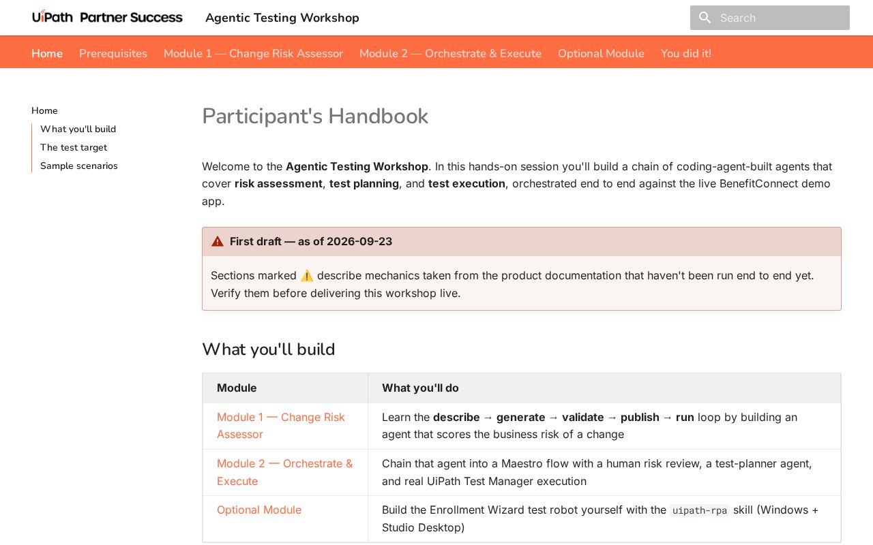Click the search magnifier icon
Image resolution: width=873 pixels, height=545 pixels.
pos(705,18)
